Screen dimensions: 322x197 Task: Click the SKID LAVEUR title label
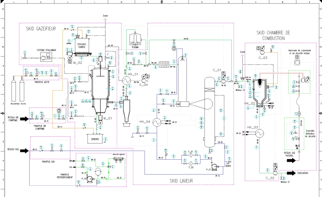click(x=181, y=181)
